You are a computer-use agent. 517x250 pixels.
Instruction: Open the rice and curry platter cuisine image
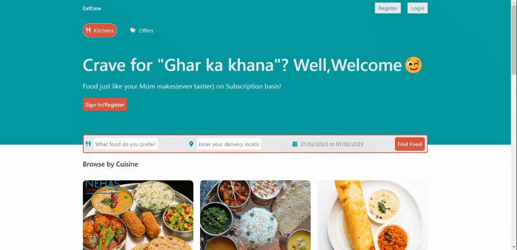point(255,215)
